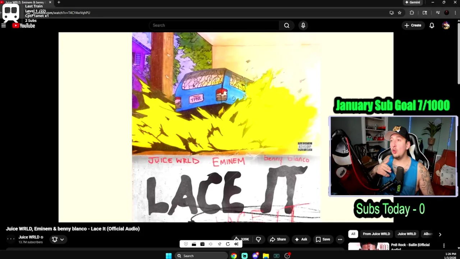This screenshot has height=259, width=460.
Task: Open Chrome from the taskbar
Action: 234,256
